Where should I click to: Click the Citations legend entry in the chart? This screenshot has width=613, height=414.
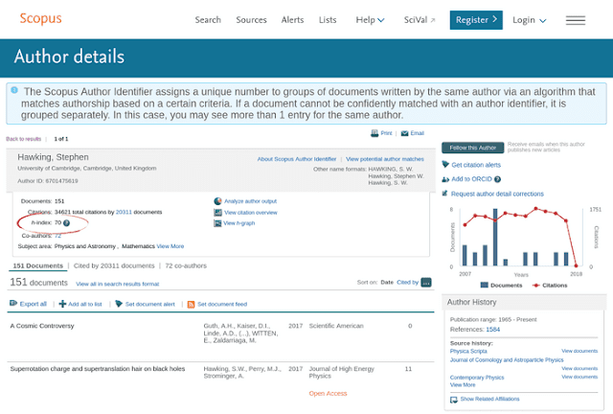pyautogui.click(x=550, y=286)
